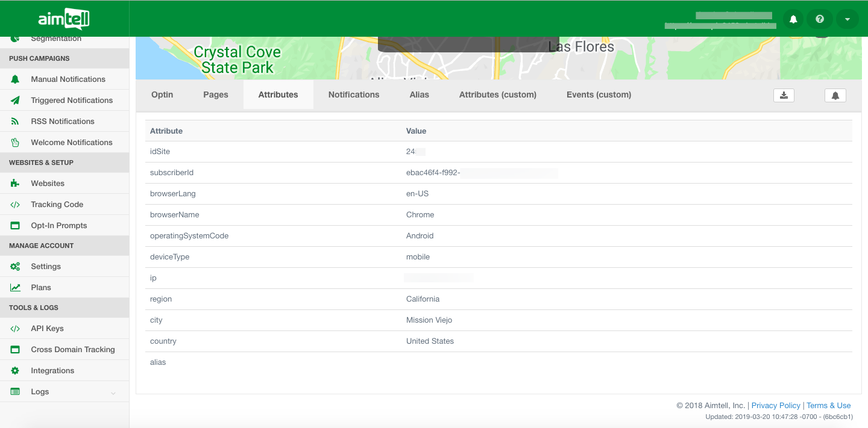868x428 pixels.
Task: Click the download subscriber data icon button
Action: pos(784,95)
